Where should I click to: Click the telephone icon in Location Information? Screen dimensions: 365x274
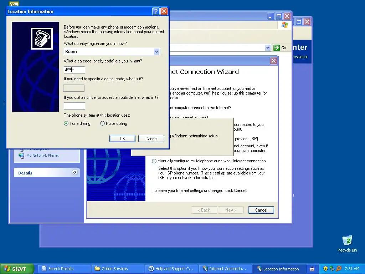click(42, 39)
